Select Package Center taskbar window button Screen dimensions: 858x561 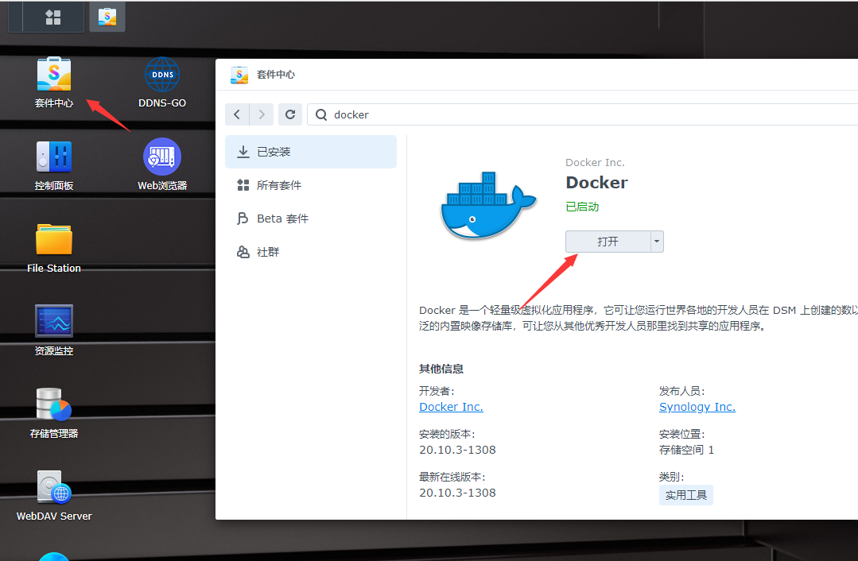pyautogui.click(x=107, y=17)
